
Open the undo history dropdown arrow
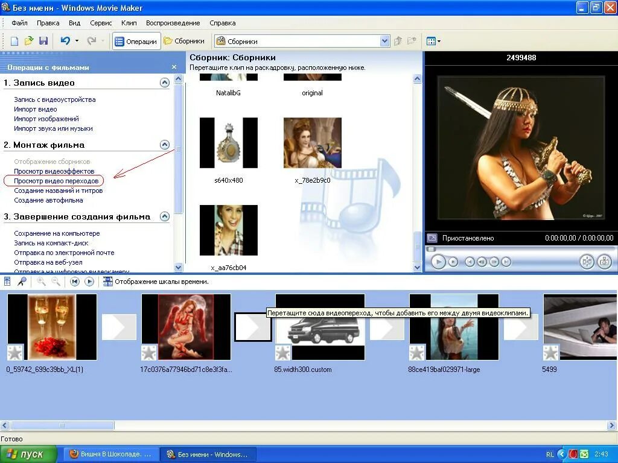pyautogui.click(x=77, y=40)
